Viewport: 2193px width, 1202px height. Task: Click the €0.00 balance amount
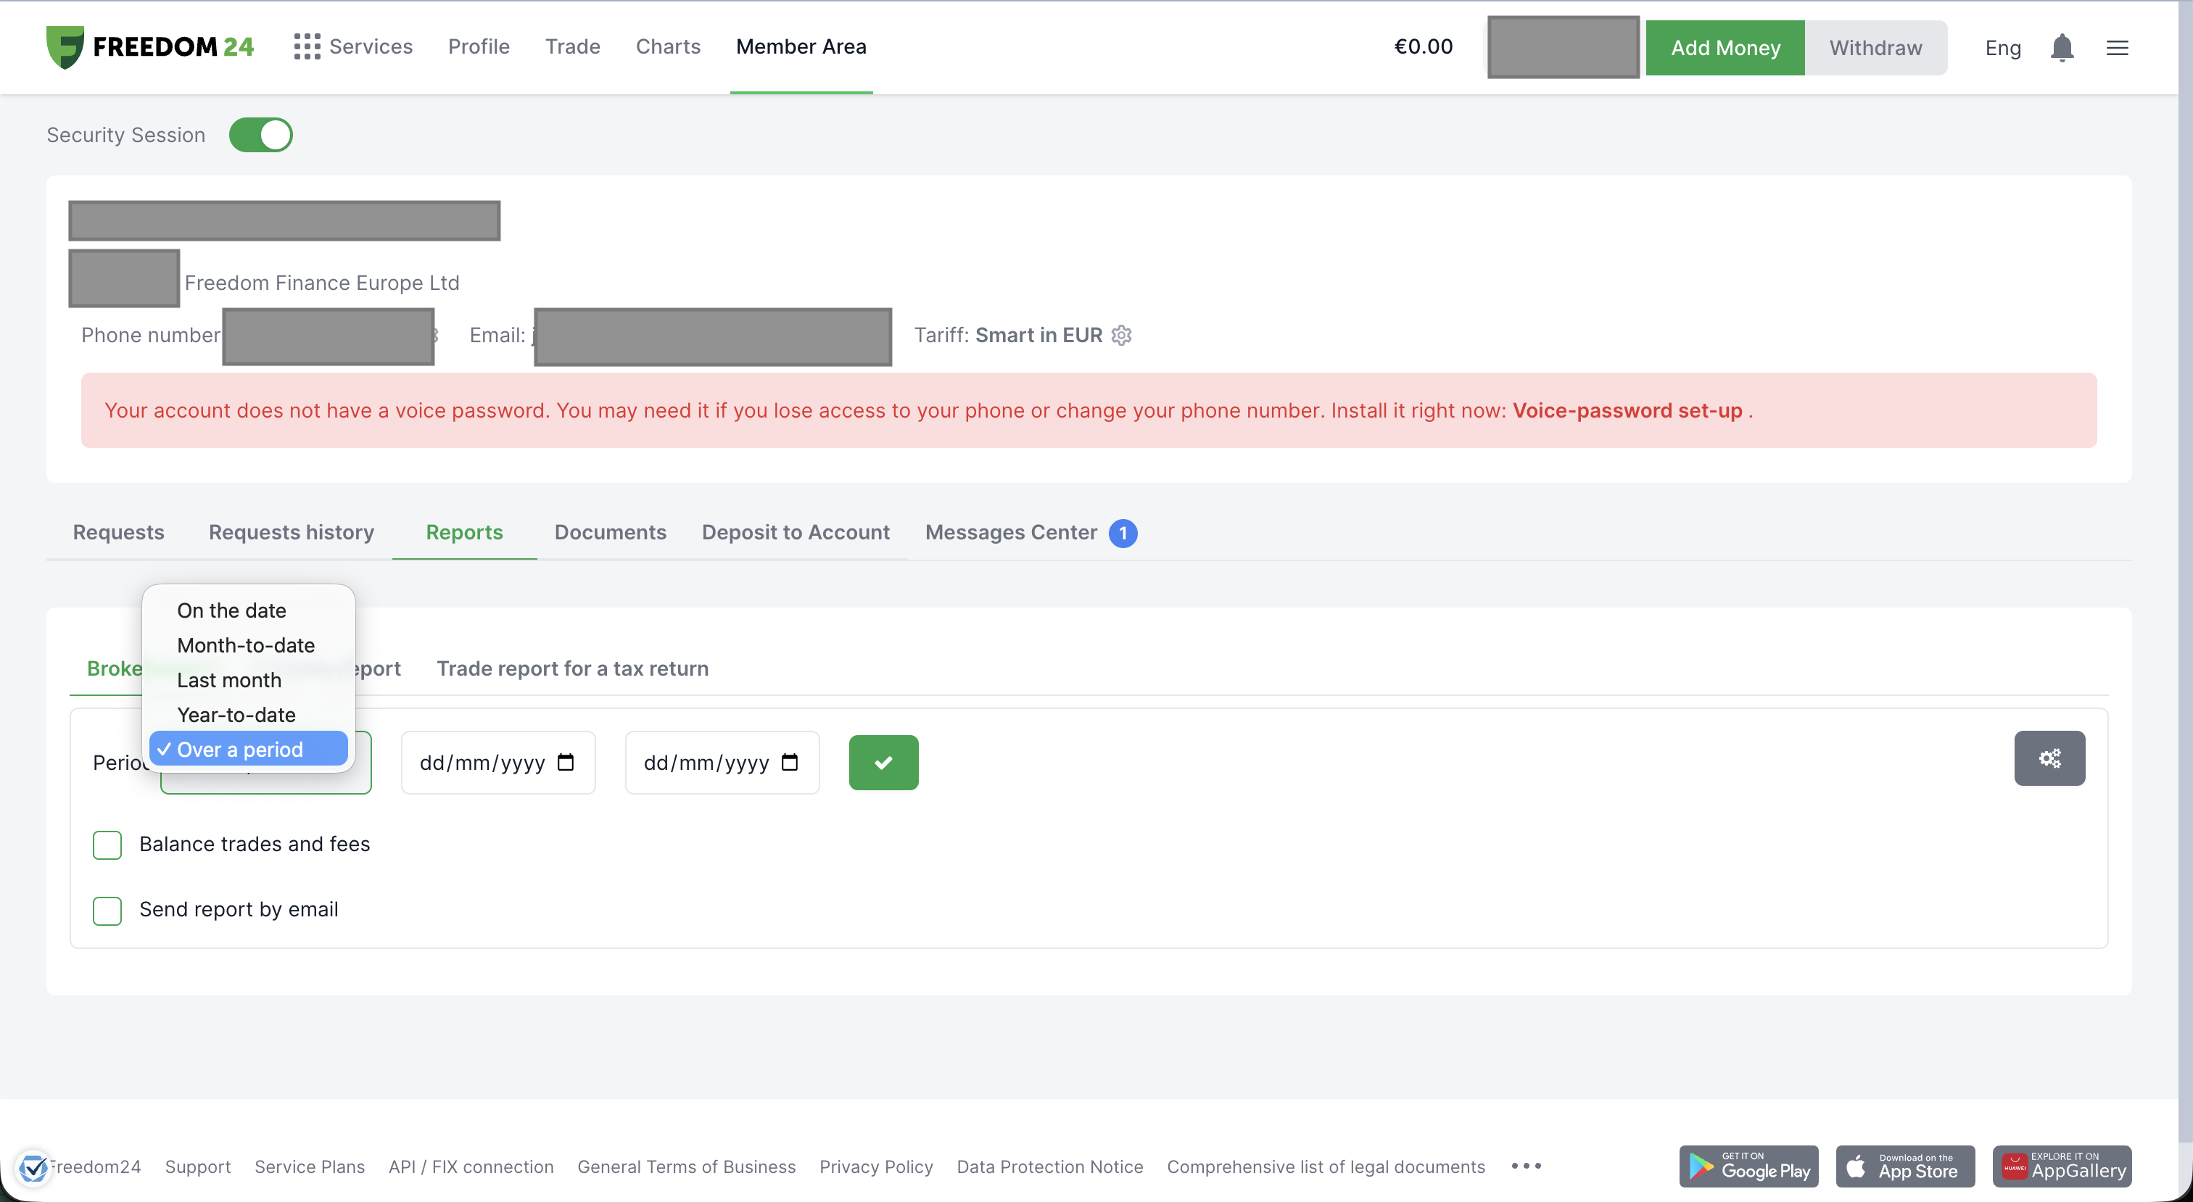click(1423, 47)
